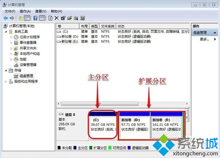Sort by the 类型 column header
The width and height of the screenshot is (220, 158).
[x=94, y=26]
